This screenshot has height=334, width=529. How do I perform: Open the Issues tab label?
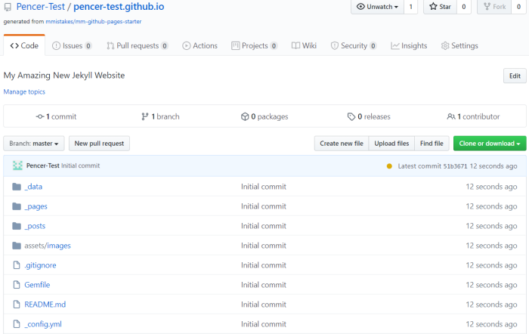tap(73, 45)
